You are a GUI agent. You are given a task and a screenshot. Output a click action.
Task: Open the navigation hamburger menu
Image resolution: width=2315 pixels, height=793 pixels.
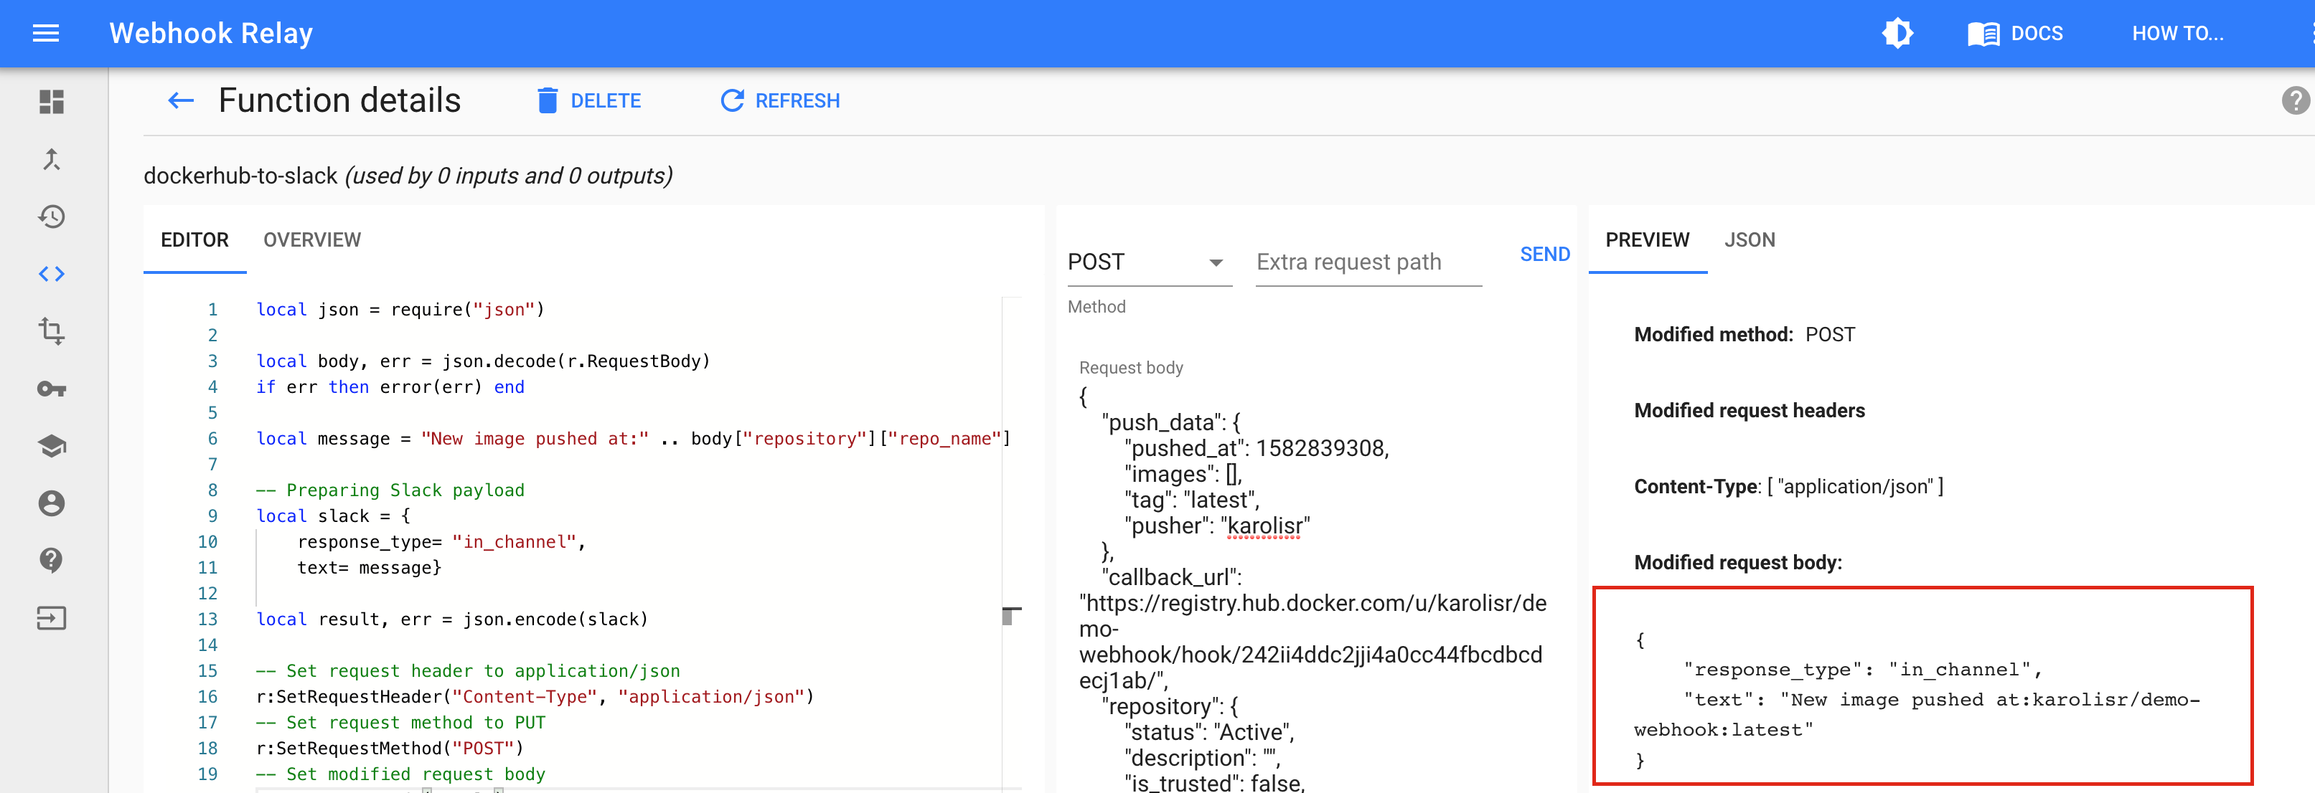(x=44, y=33)
